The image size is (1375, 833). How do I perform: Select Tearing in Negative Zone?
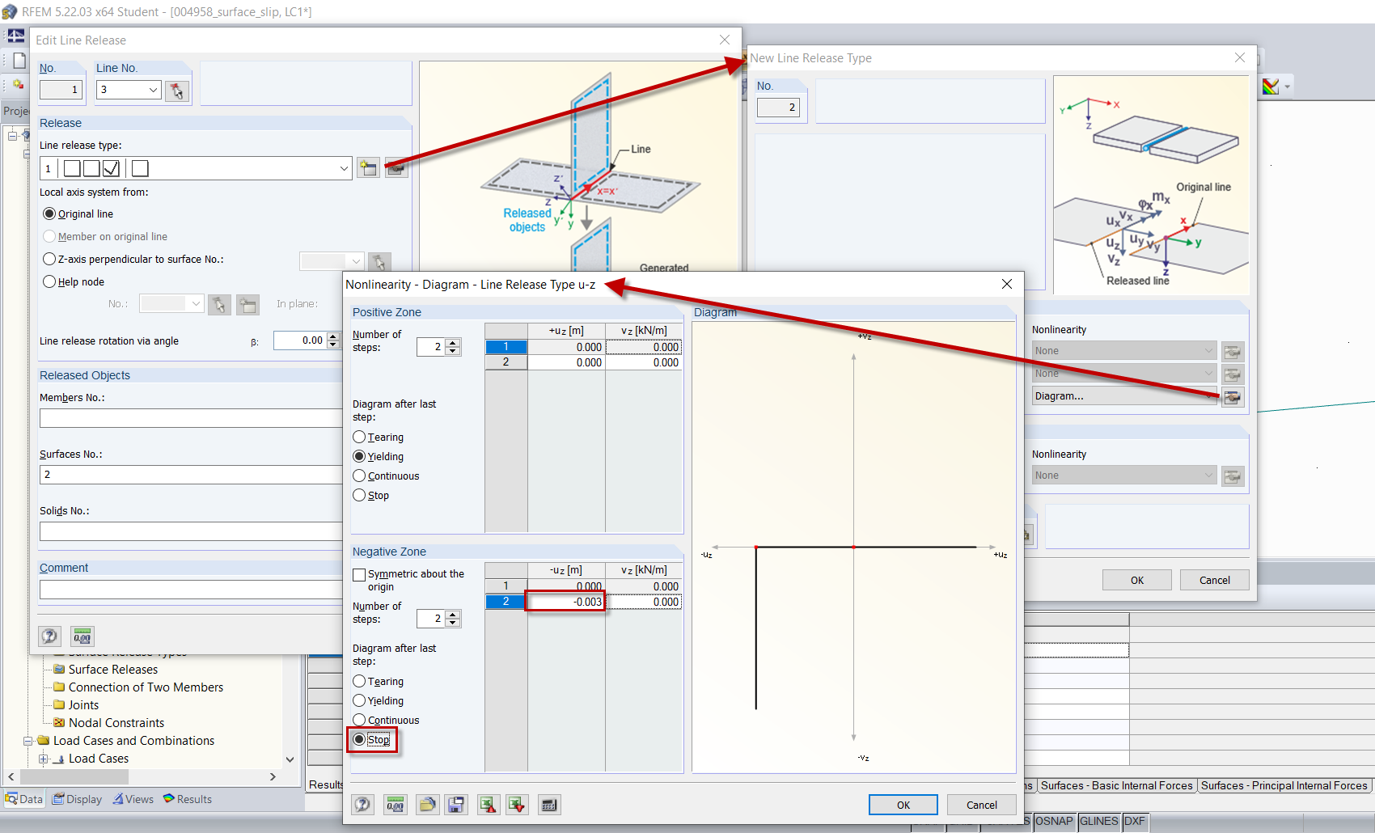[x=359, y=681]
